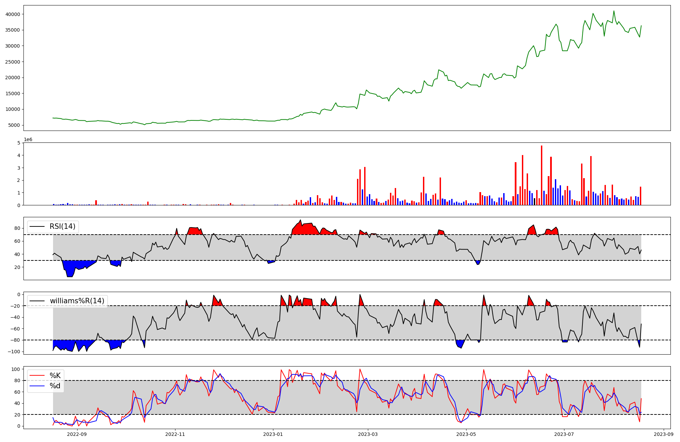Click the 2023-09 date tick label
The image size is (680, 442).
point(664,434)
